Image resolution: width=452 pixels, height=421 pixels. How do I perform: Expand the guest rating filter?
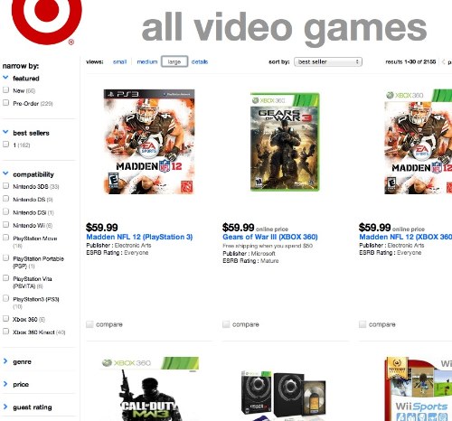5,407
